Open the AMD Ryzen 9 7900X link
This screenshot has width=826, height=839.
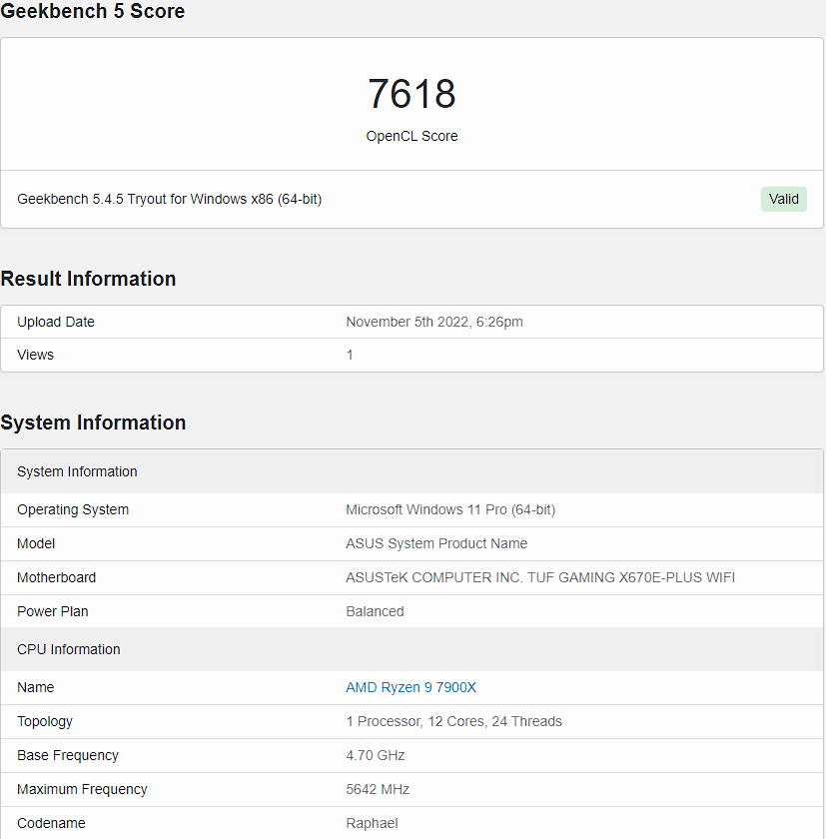(411, 687)
